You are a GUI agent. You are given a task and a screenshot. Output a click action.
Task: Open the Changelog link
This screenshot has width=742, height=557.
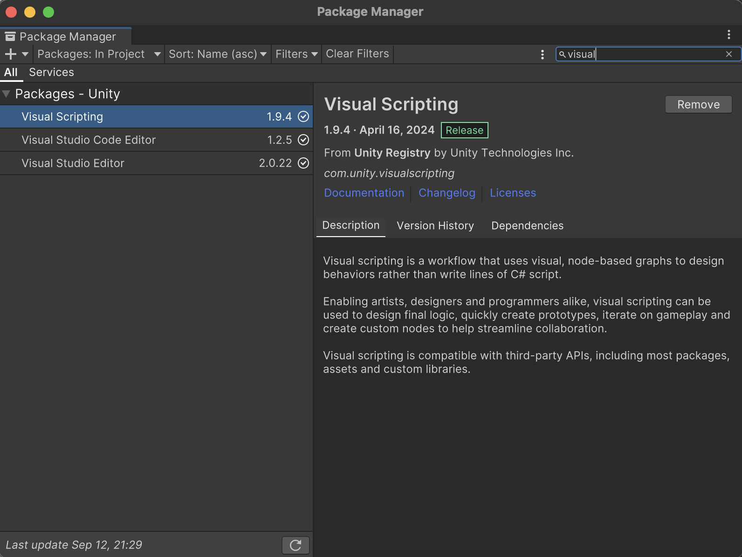click(x=447, y=193)
